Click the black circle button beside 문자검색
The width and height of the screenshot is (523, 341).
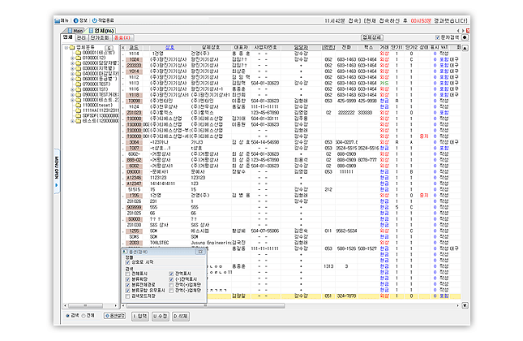465,37
